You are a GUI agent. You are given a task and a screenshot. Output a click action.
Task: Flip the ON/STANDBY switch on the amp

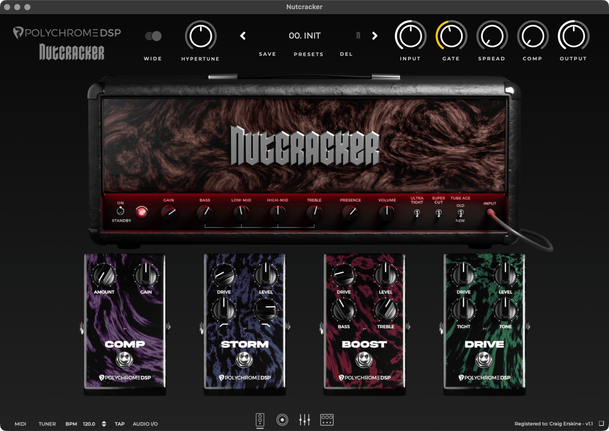pos(121,211)
